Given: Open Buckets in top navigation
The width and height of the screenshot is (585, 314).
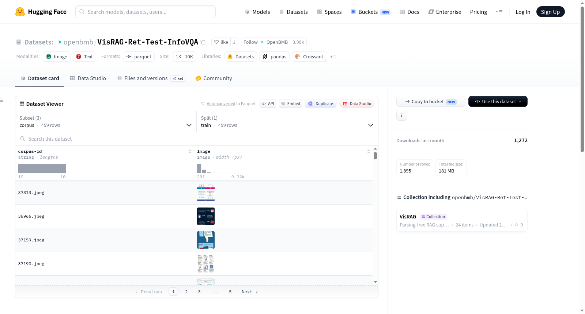Looking at the screenshot, I should point(370,12).
